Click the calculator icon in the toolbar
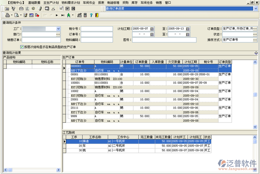Image resolution: width=260 pixels, height=174 pixels. 85,15
